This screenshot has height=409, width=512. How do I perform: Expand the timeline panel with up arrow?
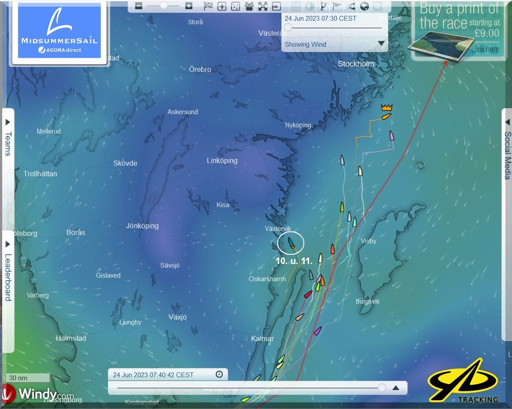click(395, 388)
